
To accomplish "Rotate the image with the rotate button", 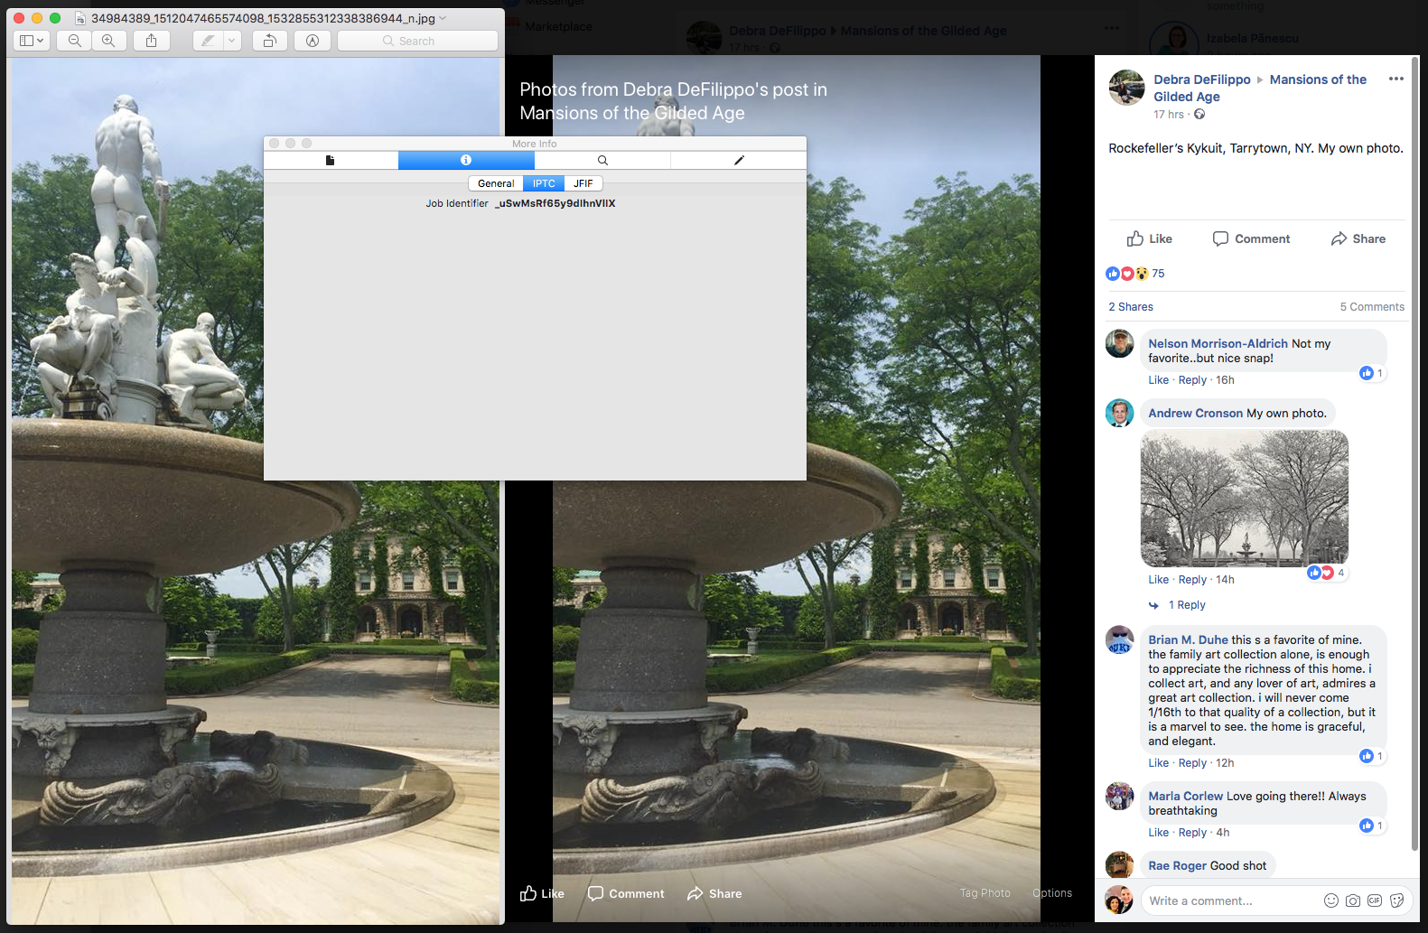I will pos(269,41).
